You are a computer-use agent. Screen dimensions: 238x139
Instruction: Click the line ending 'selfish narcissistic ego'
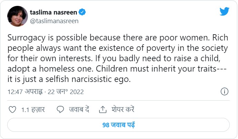pos(69,79)
